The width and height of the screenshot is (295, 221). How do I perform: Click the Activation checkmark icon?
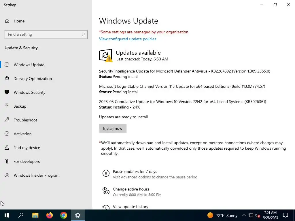coord(7,134)
